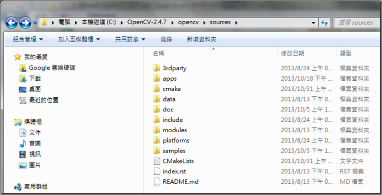Click the doc folder icon
Screen dimensions: 382x195
click(x=156, y=110)
